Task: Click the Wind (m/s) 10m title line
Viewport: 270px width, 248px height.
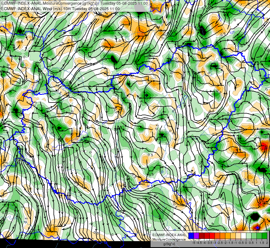Action: (60, 9)
